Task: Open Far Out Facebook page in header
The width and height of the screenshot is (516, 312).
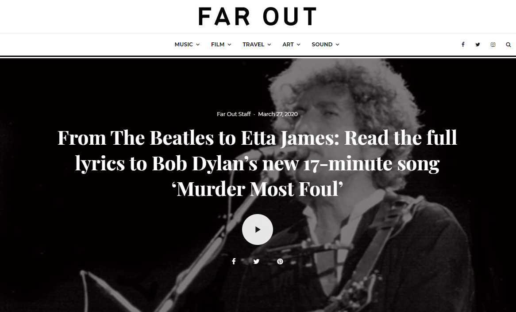Action: click(x=463, y=45)
